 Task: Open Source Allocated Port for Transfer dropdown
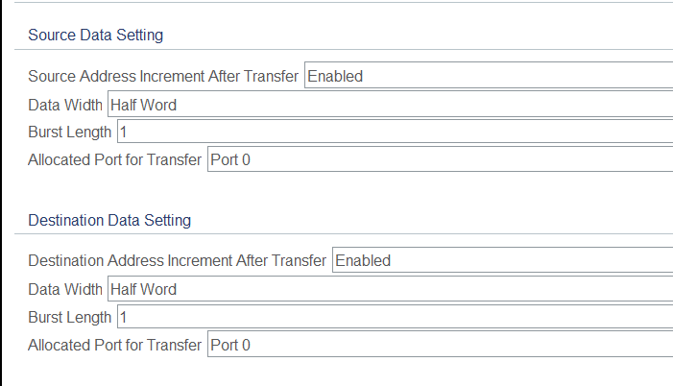point(440,159)
